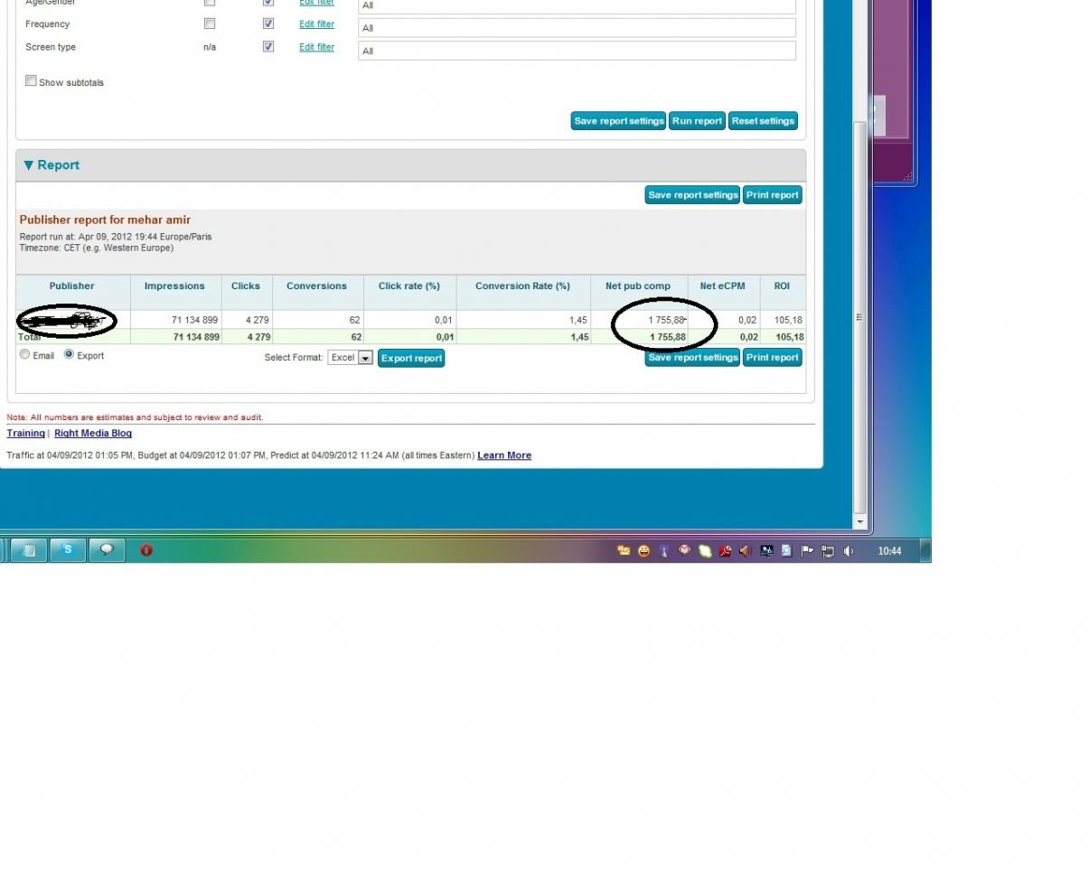1089x871 pixels.
Task: Click the monitor display tray icon
Action: coord(766,550)
